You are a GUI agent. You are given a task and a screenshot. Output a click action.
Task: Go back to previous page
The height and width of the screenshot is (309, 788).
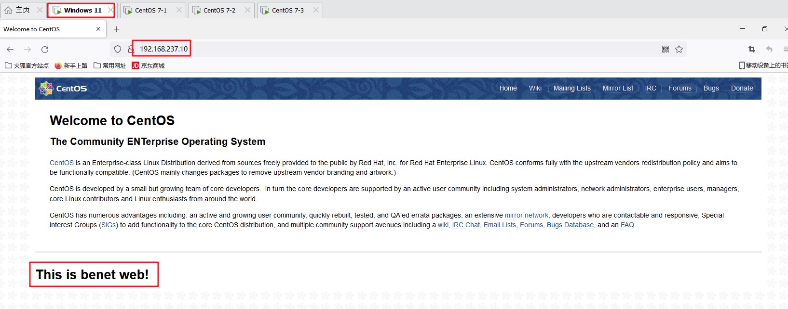tap(10, 49)
